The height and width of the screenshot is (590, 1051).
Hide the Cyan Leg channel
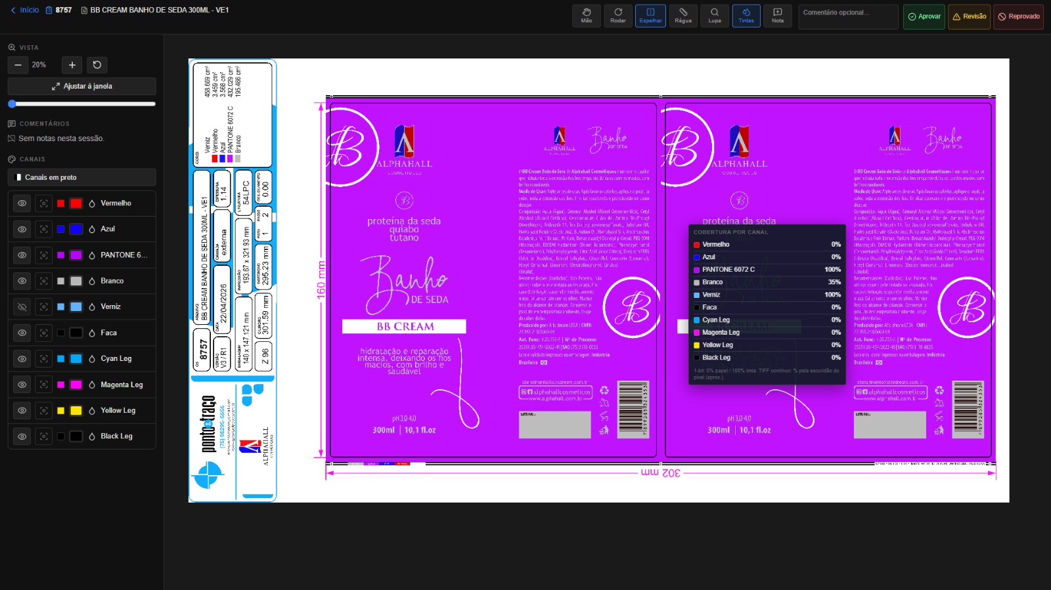click(22, 359)
